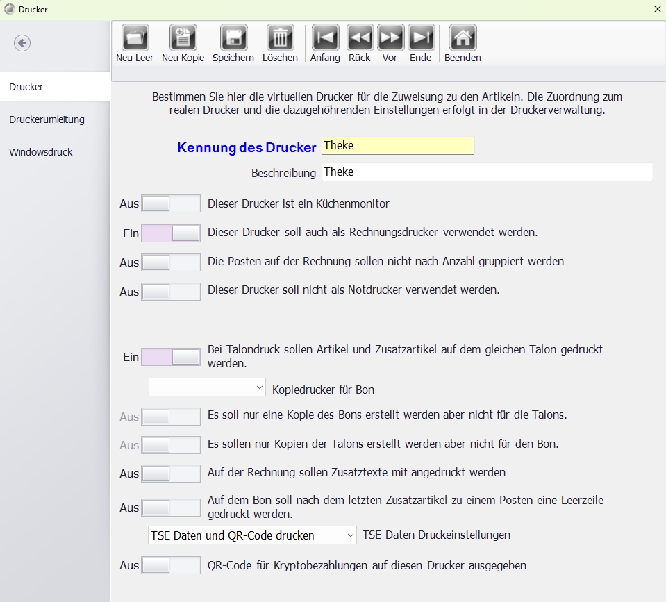The height and width of the screenshot is (602, 666).
Task: Open the Kopiedrucker für Bon dropdown
Action: (207, 387)
